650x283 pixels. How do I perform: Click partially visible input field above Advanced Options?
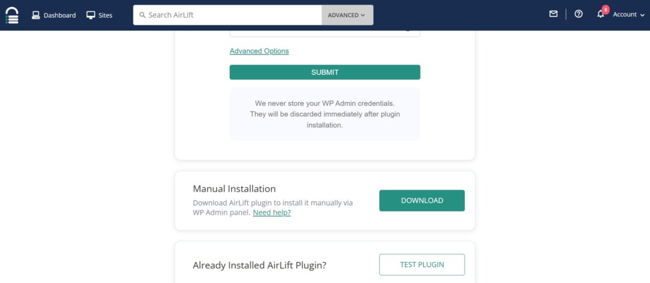[325, 33]
